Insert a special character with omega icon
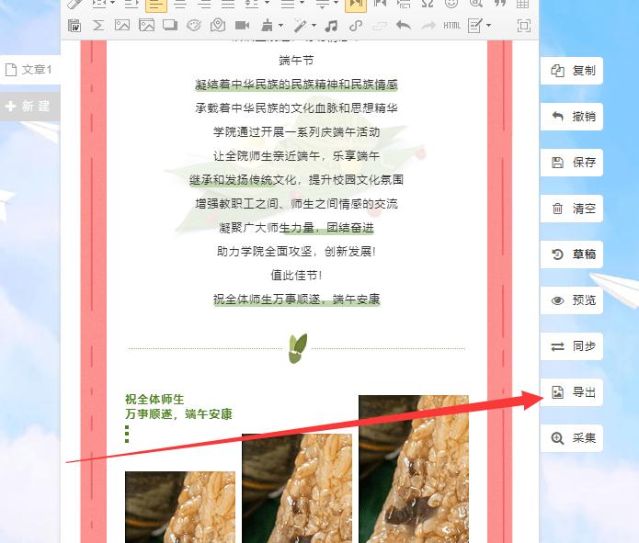Viewport: 639px width, 543px height. point(428,4)
